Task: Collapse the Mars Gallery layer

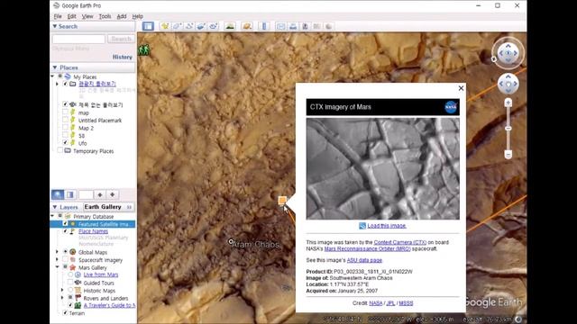Action: (x=57, y=267)
